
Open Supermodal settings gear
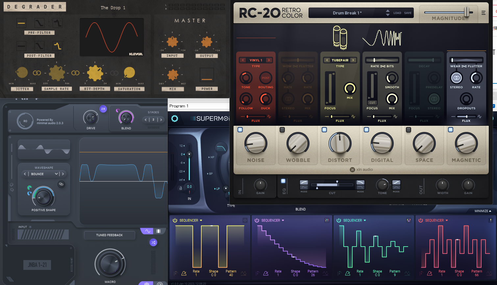[x=175, y=119]
